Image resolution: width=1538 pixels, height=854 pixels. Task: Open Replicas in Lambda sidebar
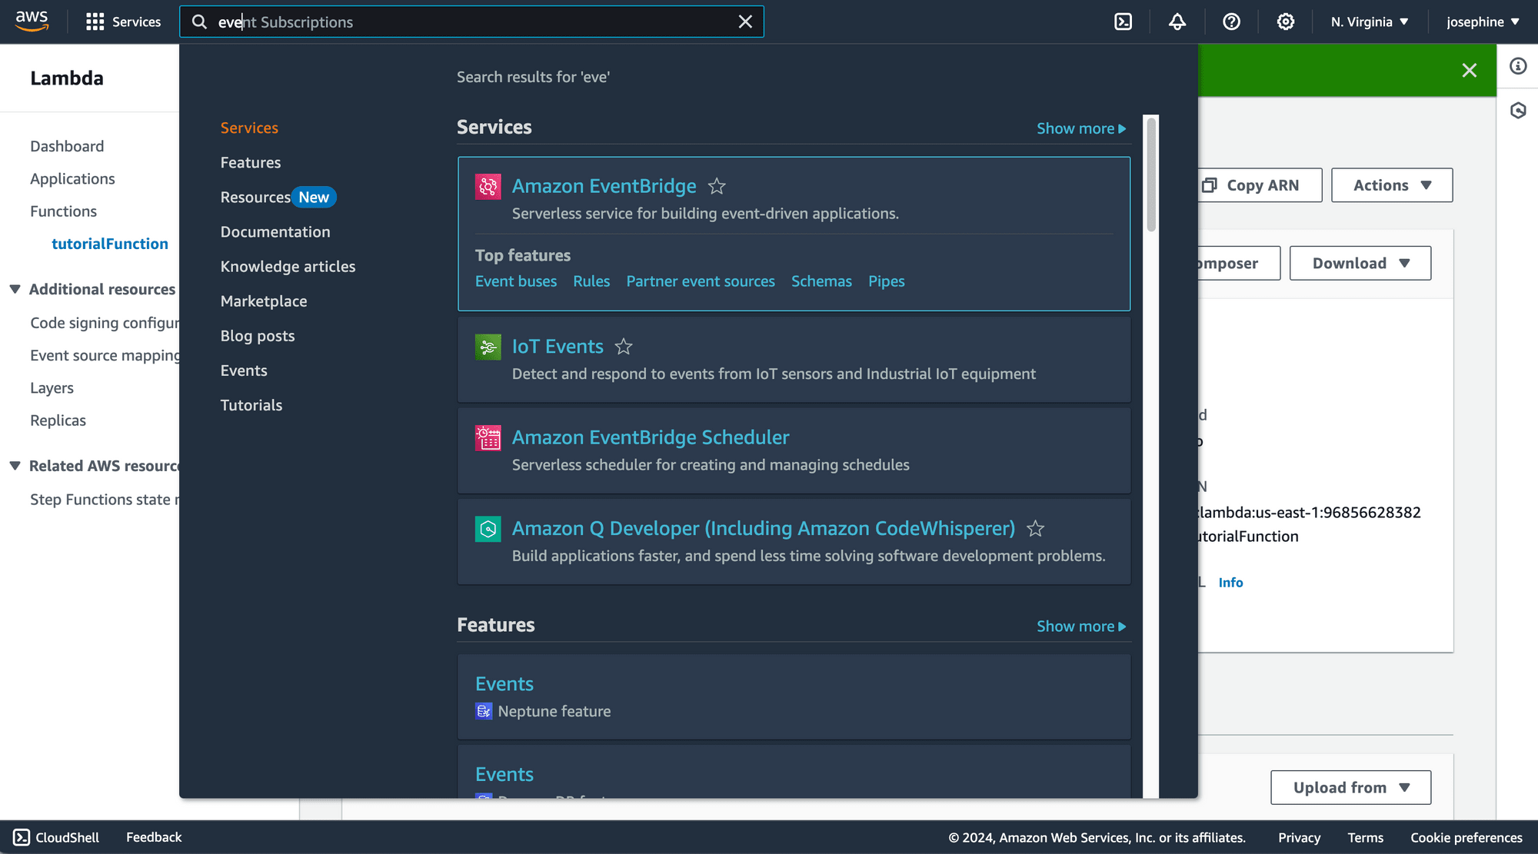tap(58, 420)
